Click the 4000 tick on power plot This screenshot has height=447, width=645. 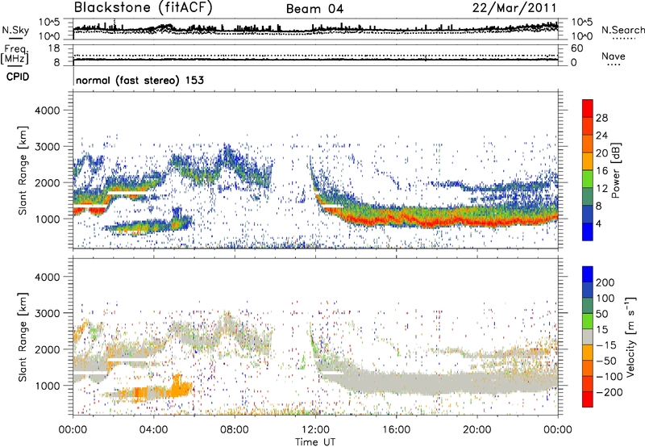coord(47,111)
